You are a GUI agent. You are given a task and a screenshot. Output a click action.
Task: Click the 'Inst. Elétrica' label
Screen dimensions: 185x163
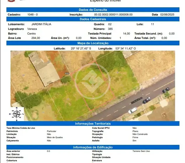pos(13,154)
